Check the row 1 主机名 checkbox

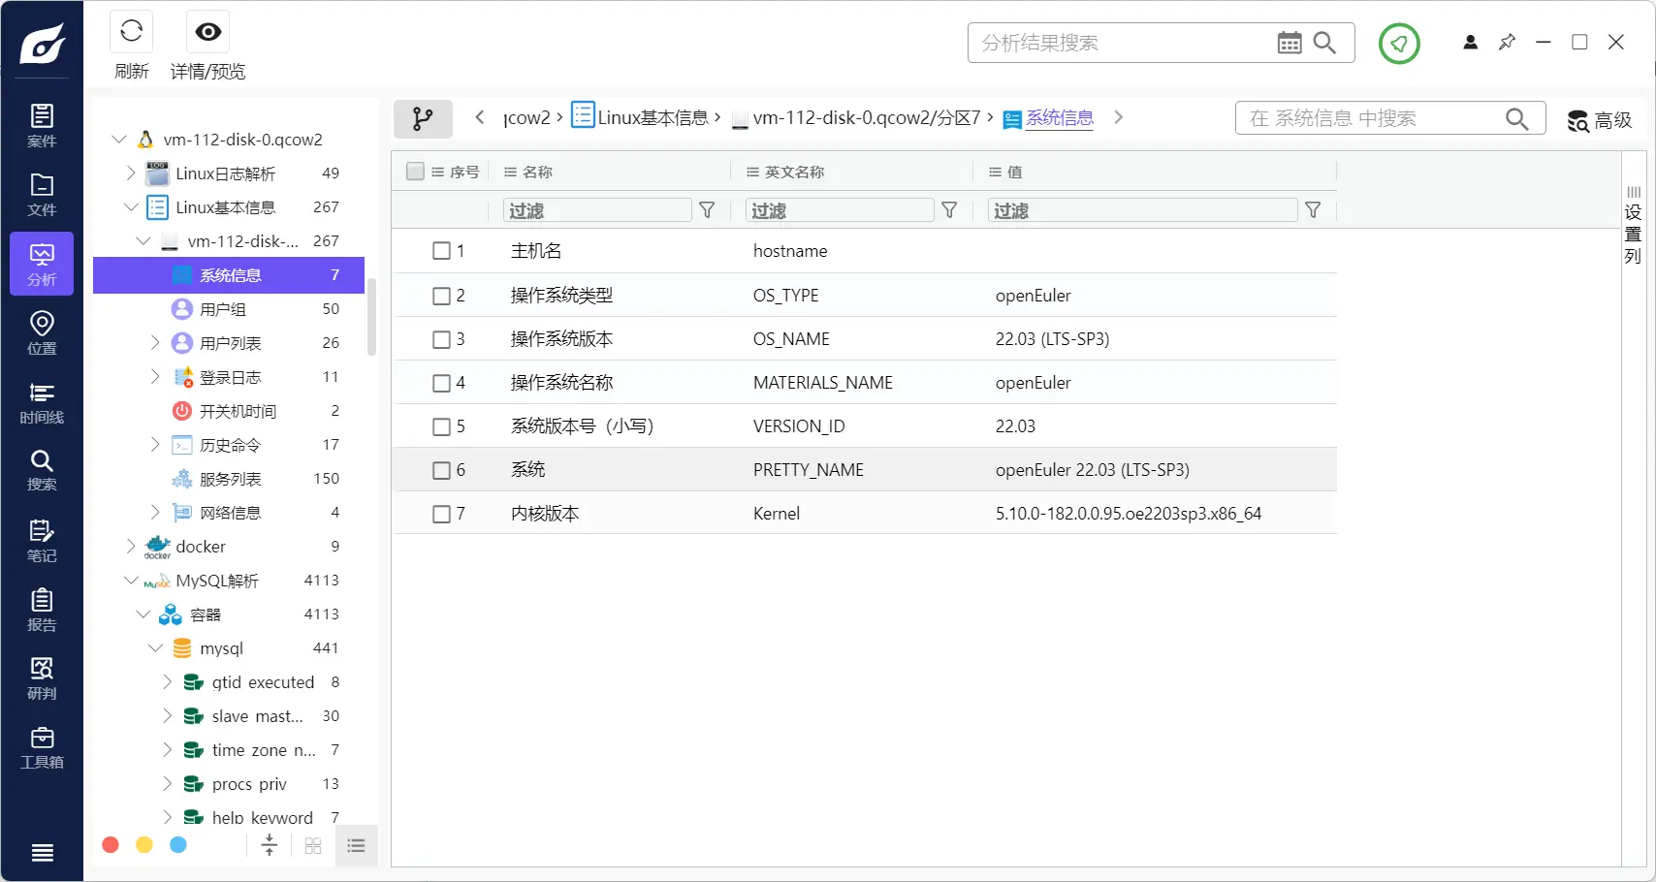click(x=441, y=251)
